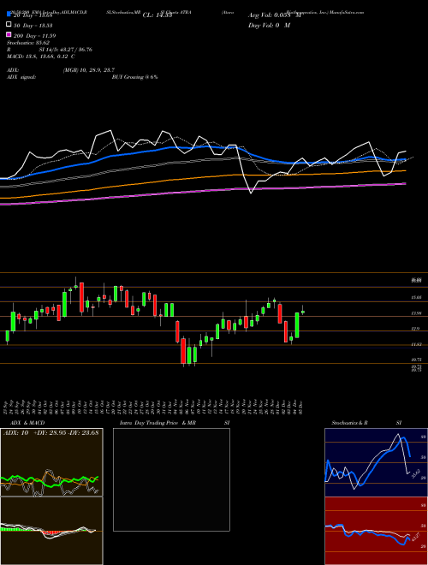Viewport: 428px width, 565px height.
Task: Click the 'Stochastics & R' panel title
Action: point(349,423)
